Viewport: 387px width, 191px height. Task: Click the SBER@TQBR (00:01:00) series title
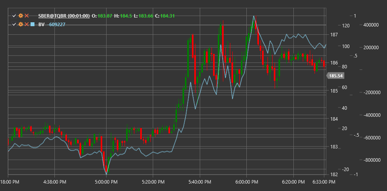coord(64,16)
